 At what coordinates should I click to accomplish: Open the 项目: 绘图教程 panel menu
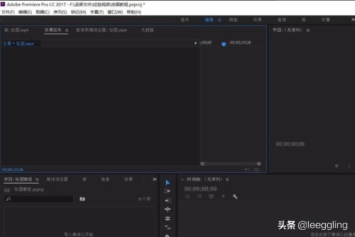pos(37,180)
